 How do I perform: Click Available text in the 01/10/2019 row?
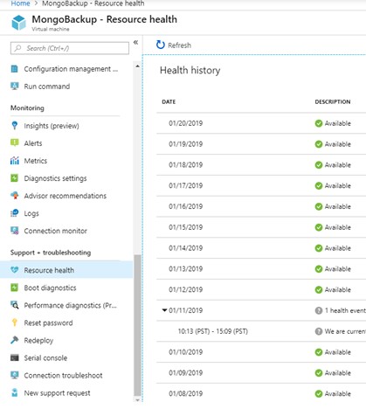coord(337,352)
